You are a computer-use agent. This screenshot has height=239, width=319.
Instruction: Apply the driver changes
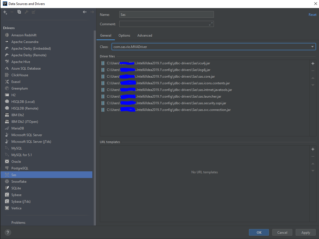coord(305,232)
